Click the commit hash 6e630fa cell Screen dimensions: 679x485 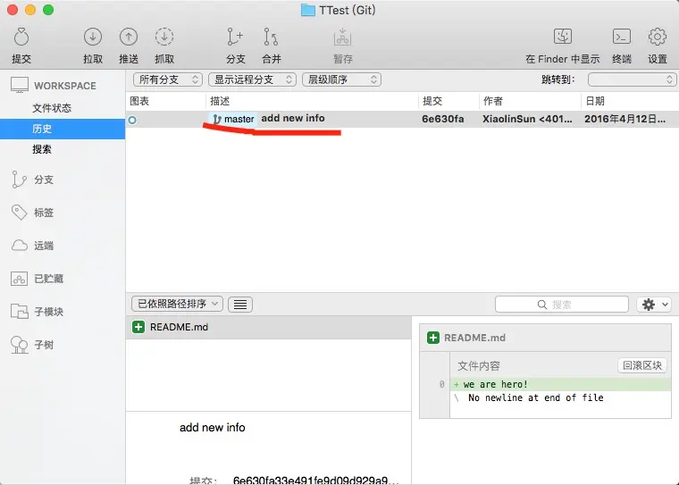tap(443, 119)
